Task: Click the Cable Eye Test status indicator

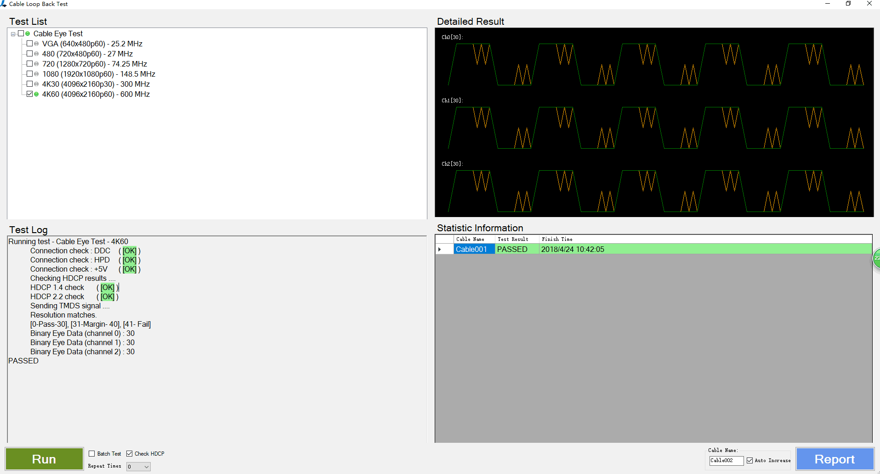Action: click(28, 33)
